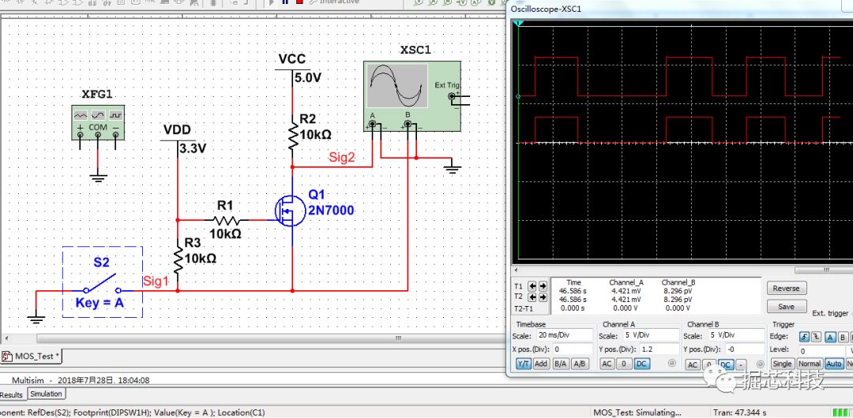Select the Q1 2N7000 MOSFET symbol

(291, 211)
